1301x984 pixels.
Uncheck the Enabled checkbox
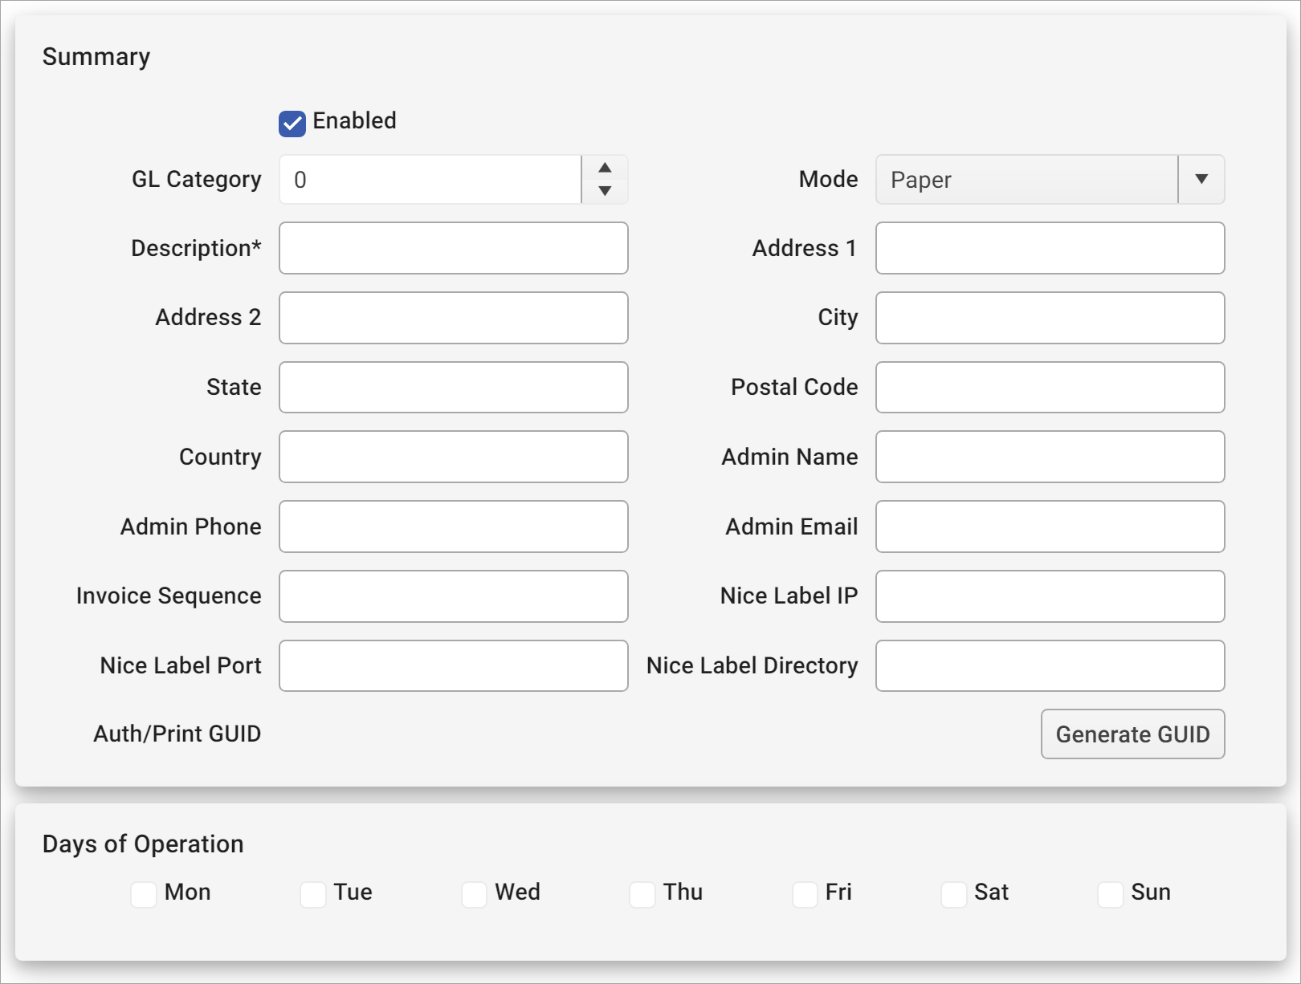point(292,122)
